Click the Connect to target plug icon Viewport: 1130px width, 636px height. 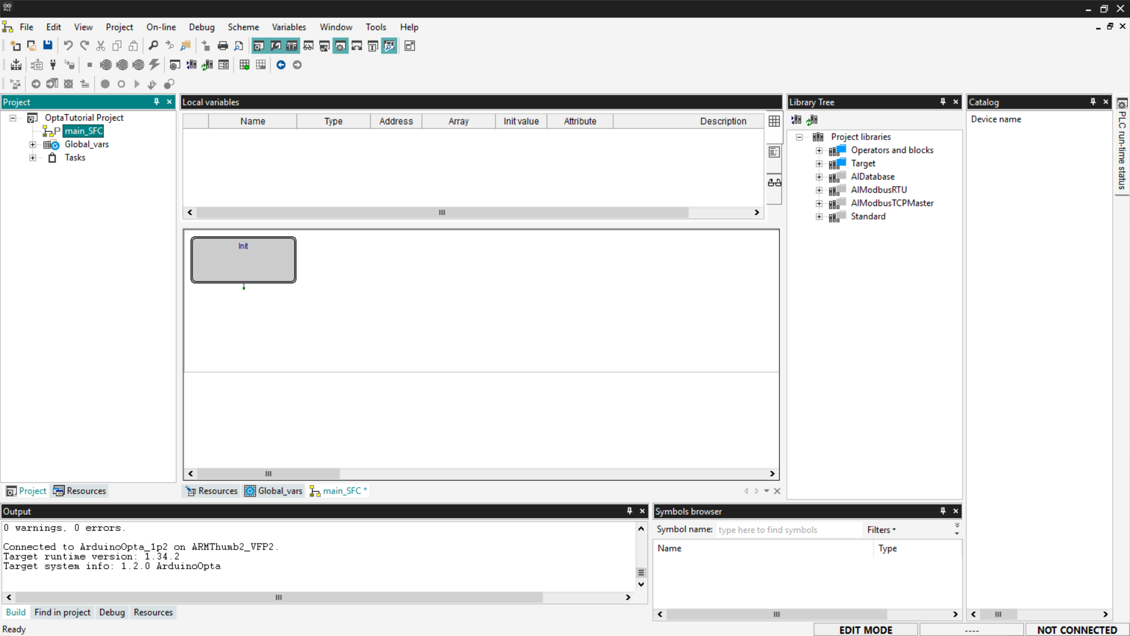pyautogui.click(x=53, y=65)
